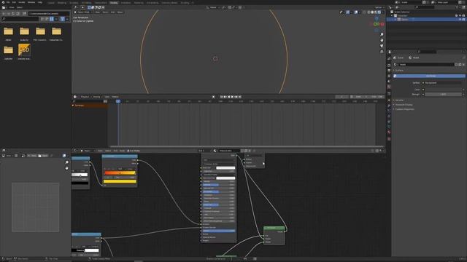The image size is (467, 262).
Task: Click the image editor zoom icon
Action: point(66,162)
